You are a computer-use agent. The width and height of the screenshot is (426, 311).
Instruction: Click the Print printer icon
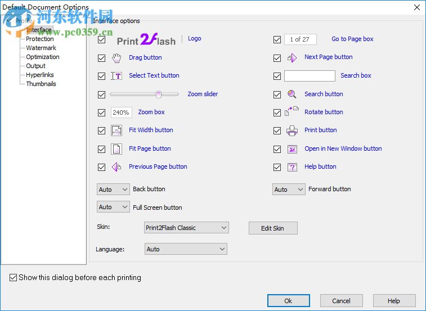292,130
